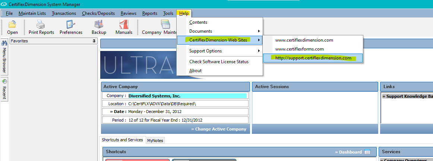The height and width of the screenshot is (161, 433).
Task: Click the Dashboard link
Action: [348, 152]
